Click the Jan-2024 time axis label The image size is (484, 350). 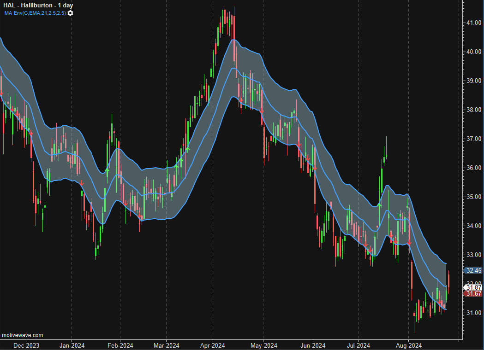[x=72, y=345]
